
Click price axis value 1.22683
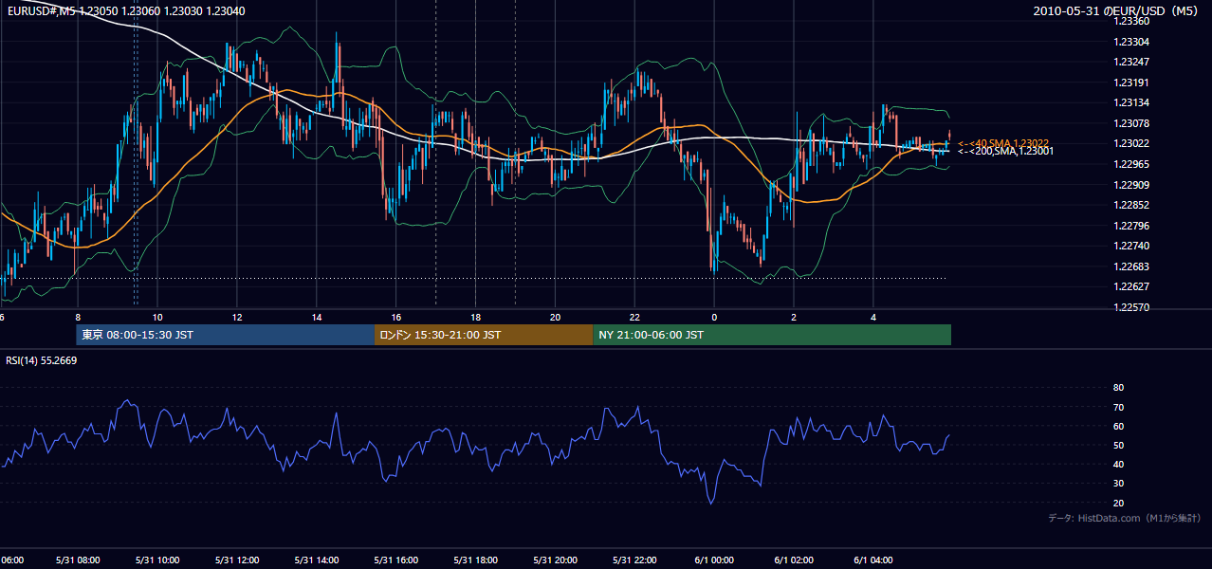pos(1129,266)
